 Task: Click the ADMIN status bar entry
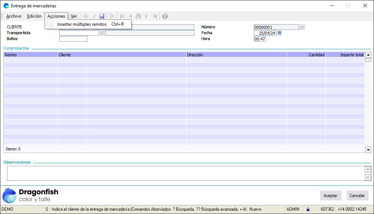(x=293, y=209)
